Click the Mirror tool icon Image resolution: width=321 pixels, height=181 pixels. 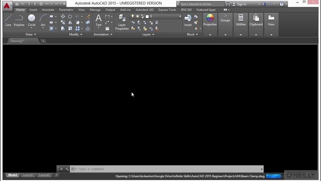70,22
